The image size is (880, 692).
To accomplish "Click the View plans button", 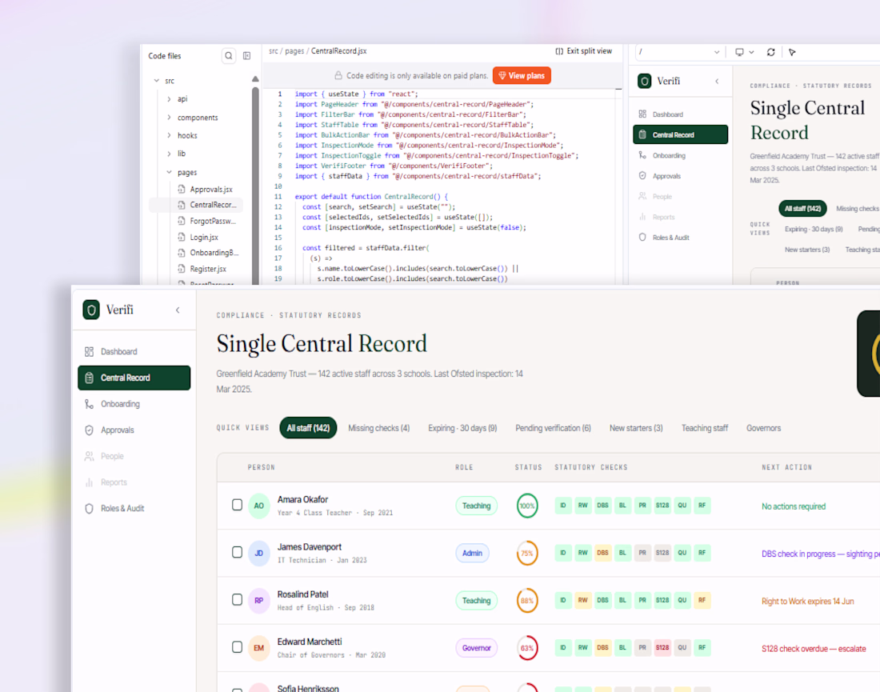I will click(x=522, y=76).
